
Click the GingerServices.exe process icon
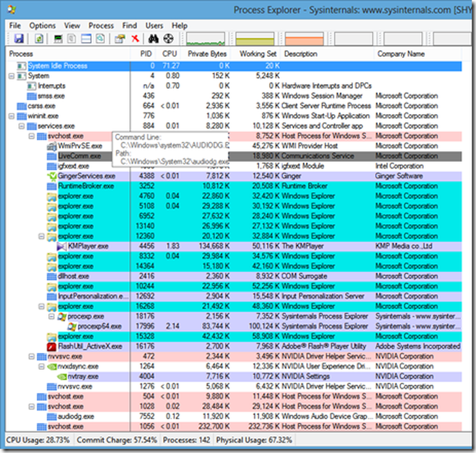[52, 176]
